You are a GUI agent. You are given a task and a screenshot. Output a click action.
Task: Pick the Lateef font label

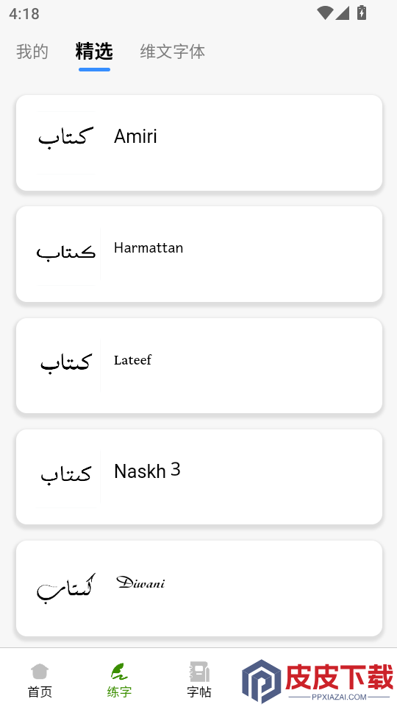tap(133, 360)
